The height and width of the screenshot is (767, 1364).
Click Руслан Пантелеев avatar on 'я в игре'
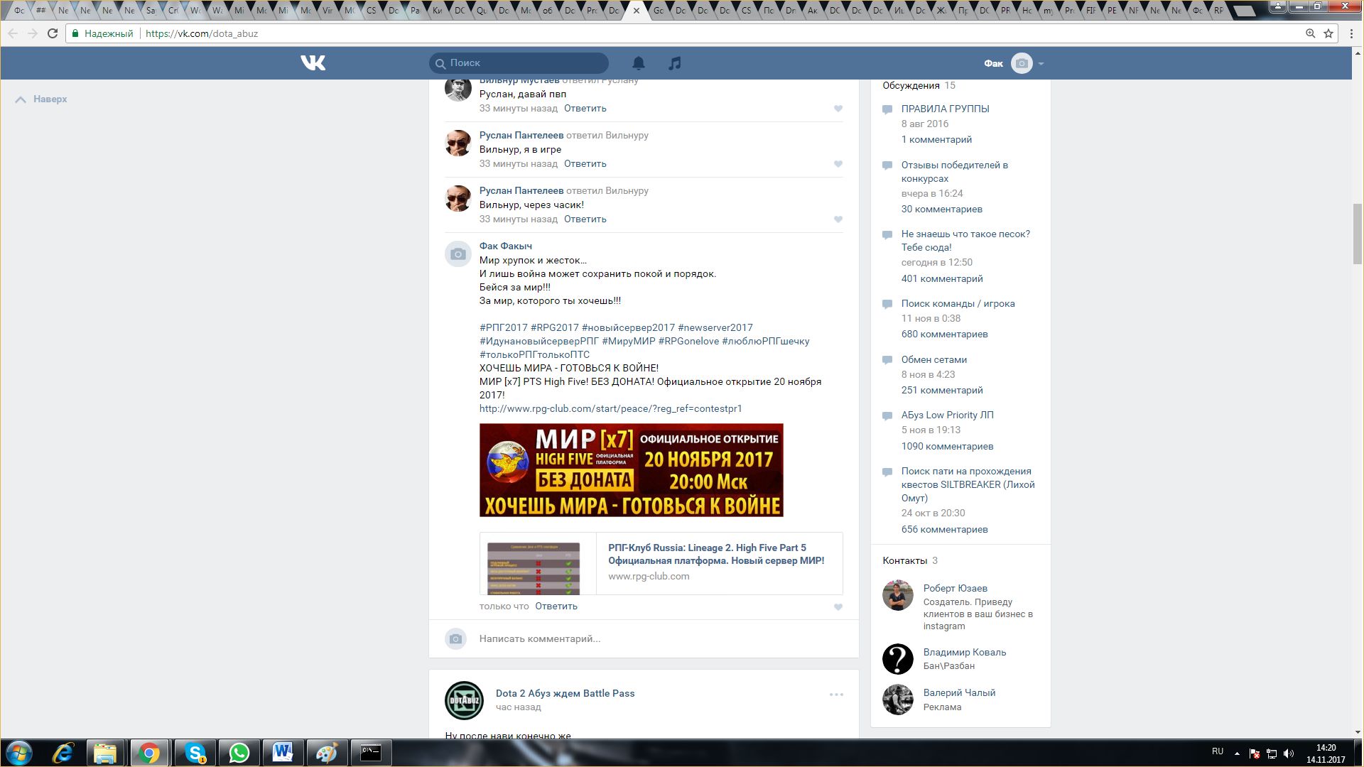[458, 143]
